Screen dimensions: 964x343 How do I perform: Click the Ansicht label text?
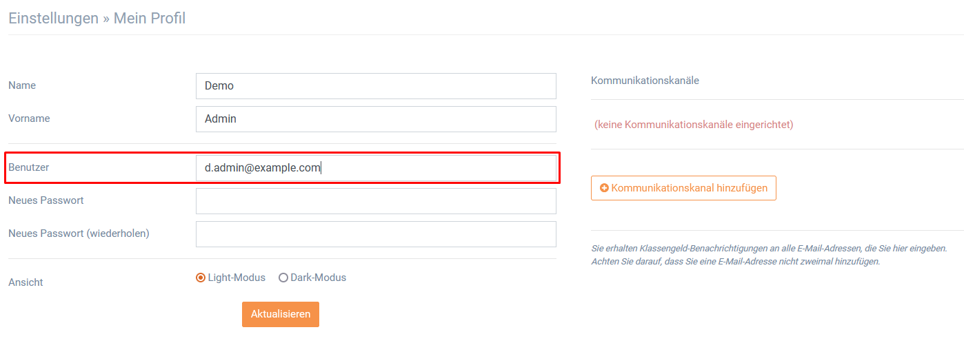pos(26,282)
